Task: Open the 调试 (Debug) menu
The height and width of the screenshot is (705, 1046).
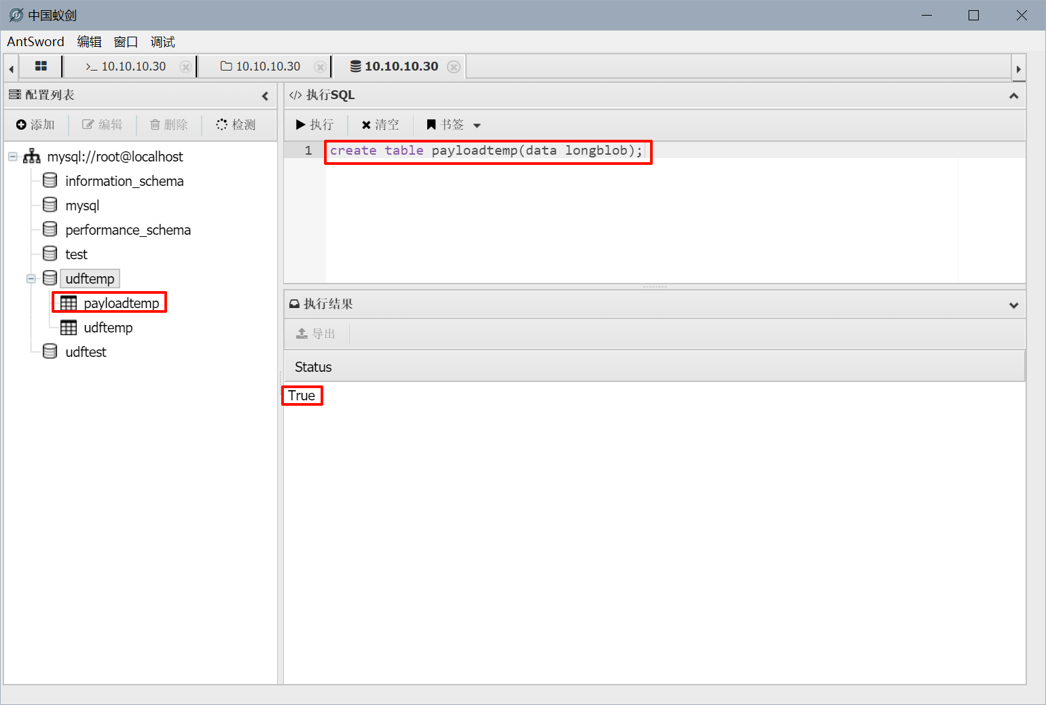Action: click(162, 42)
